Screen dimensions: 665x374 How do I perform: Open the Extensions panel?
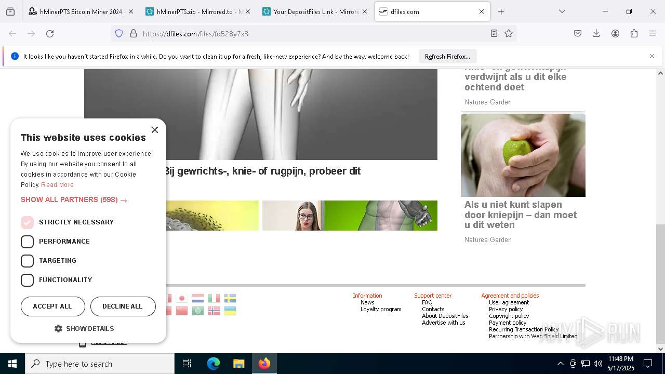coord(634,34)
